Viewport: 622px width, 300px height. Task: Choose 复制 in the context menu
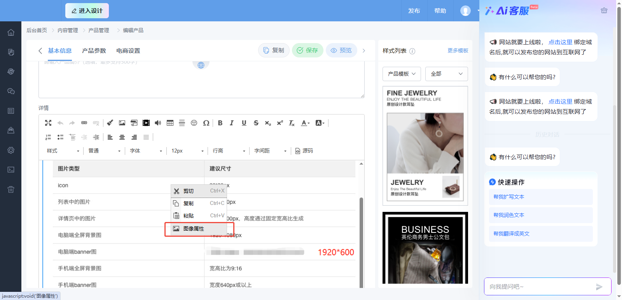tap(199, 203)
